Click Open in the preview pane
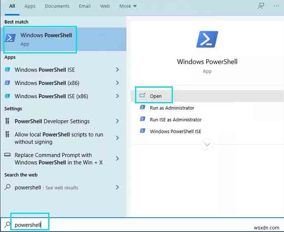Viewport: 284px width, 232px height. (207, 96)
